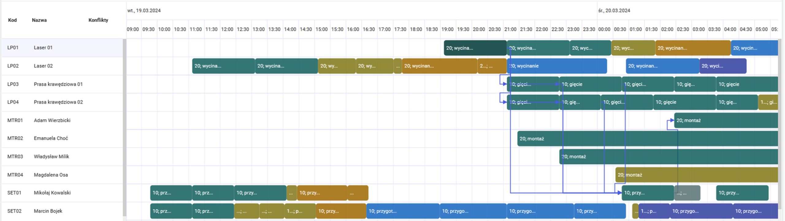Click the 18:00 time marker
785x221 pixels.
[x=416, y=29]
